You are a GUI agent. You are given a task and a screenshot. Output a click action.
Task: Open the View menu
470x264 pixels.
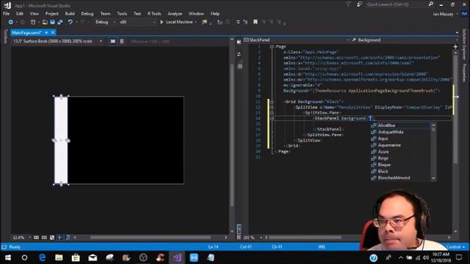(35, 13)
